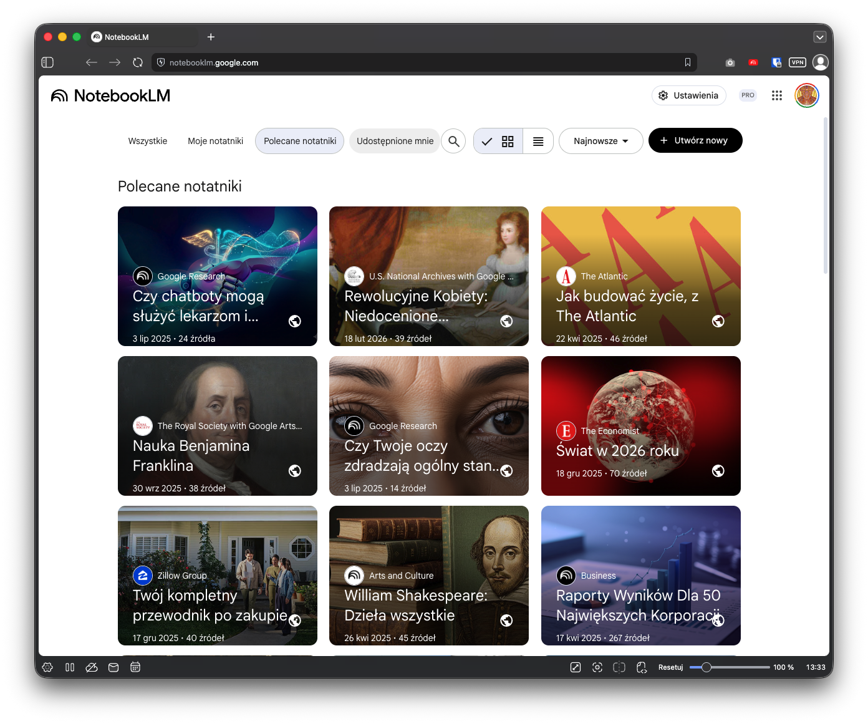This screenshot has height=724, width=868.
Task: Open the Google account avatar menu
Action: (x=806, y=95)
